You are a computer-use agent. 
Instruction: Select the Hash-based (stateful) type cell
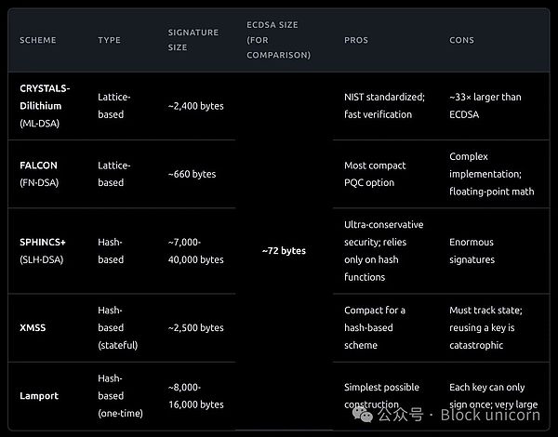[118, 327]
